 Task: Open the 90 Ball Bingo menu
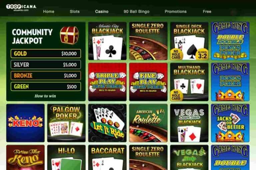136,11
